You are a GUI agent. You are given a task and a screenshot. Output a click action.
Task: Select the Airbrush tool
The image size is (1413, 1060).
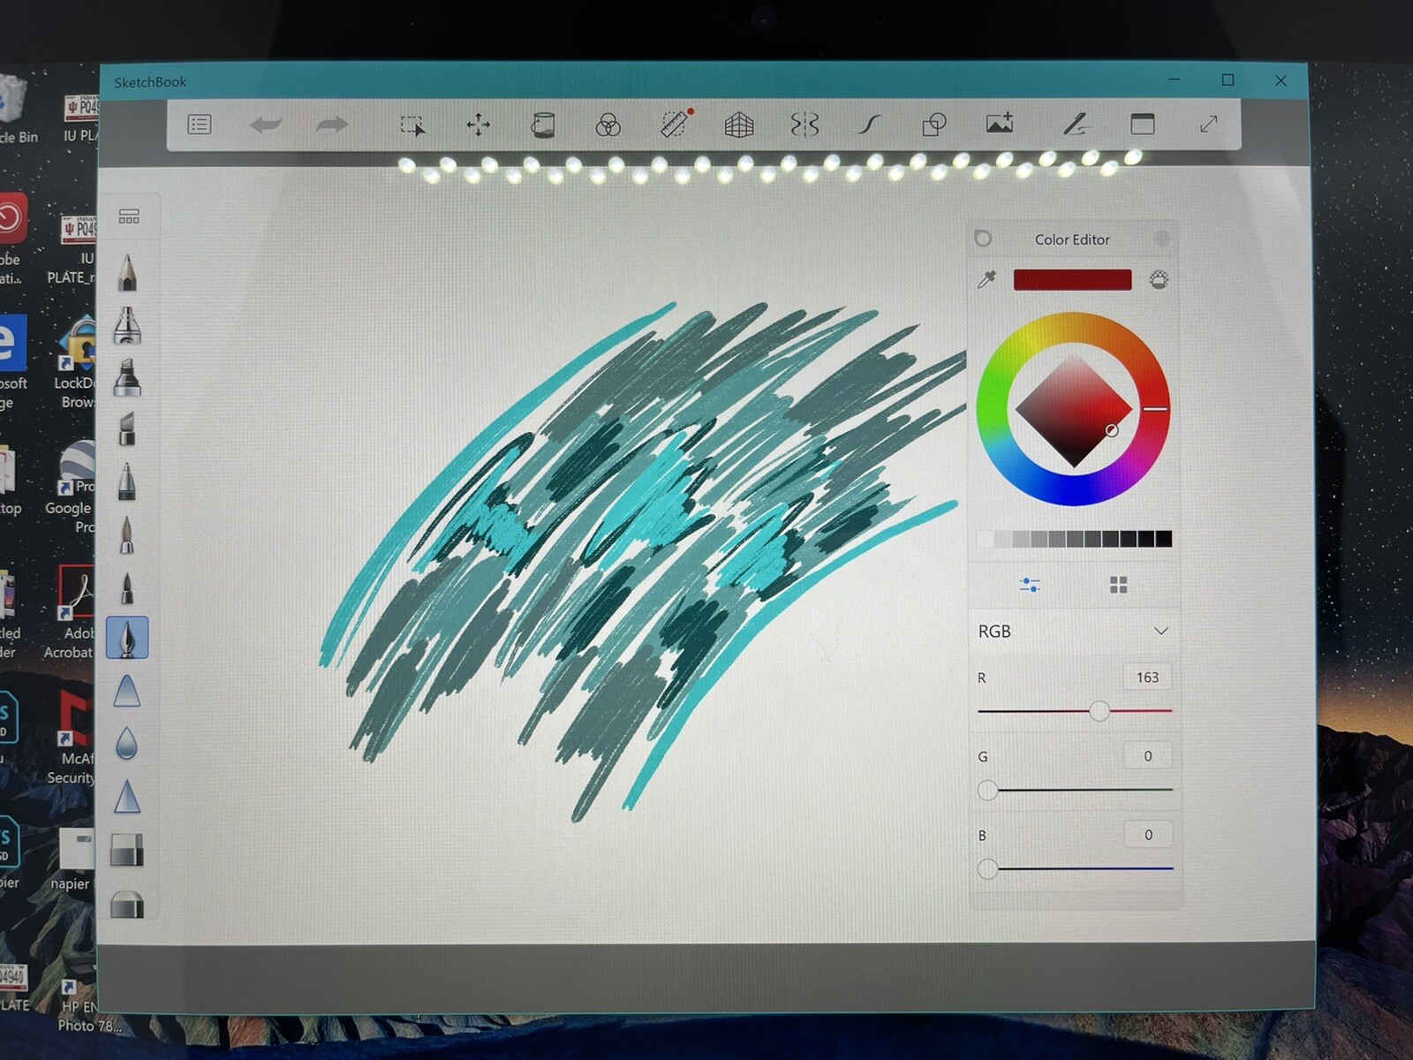[x=127, y=325]
